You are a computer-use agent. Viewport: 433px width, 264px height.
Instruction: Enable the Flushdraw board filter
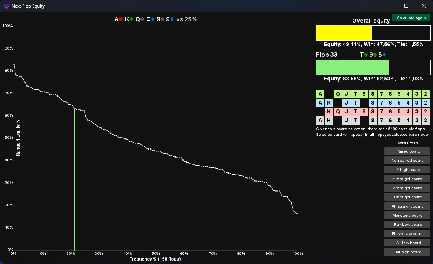click(407, 234)
